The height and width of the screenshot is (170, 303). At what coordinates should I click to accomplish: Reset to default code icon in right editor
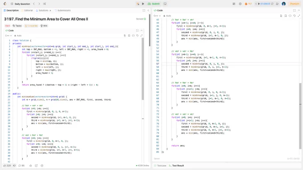294,16
